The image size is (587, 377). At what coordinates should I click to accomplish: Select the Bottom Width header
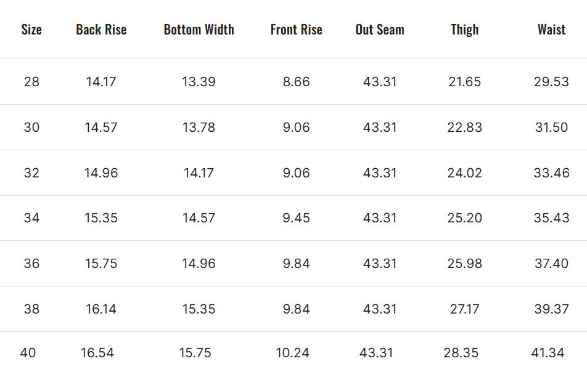click(x=199, y=30)
